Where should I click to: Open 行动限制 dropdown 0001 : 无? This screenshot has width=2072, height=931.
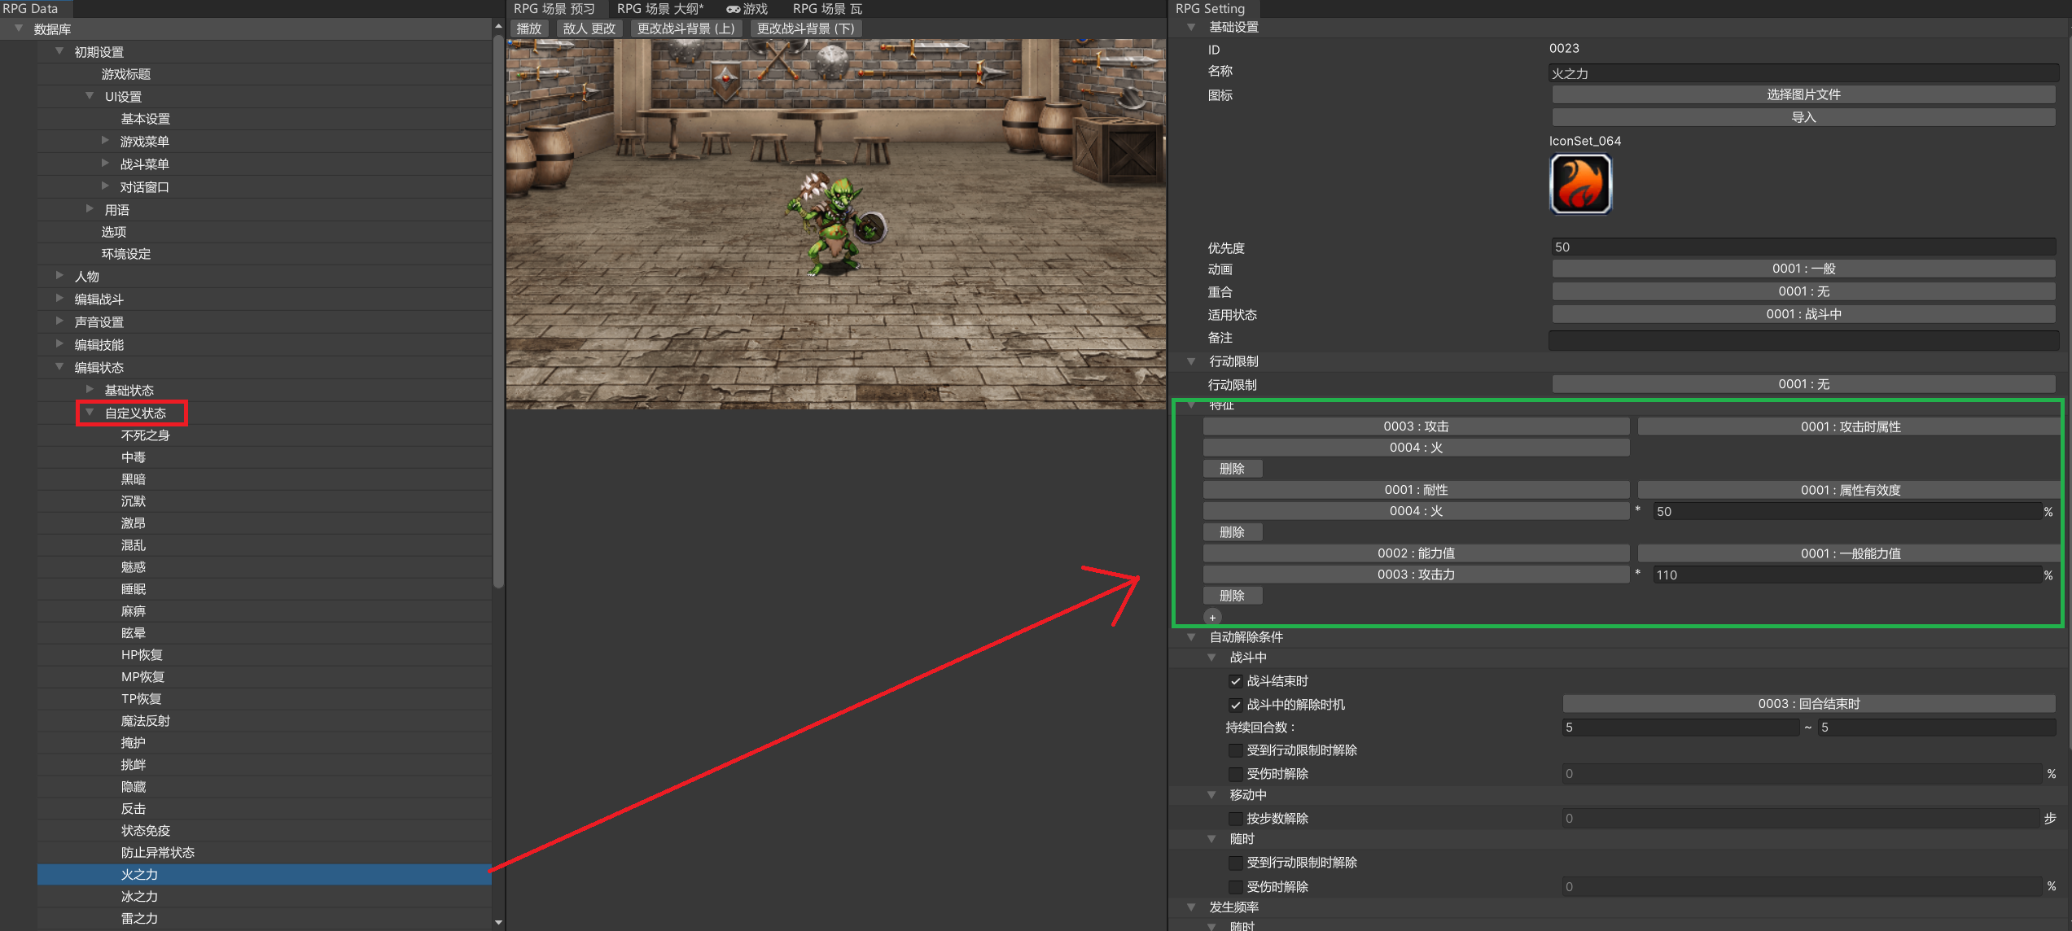point(1803,384)
